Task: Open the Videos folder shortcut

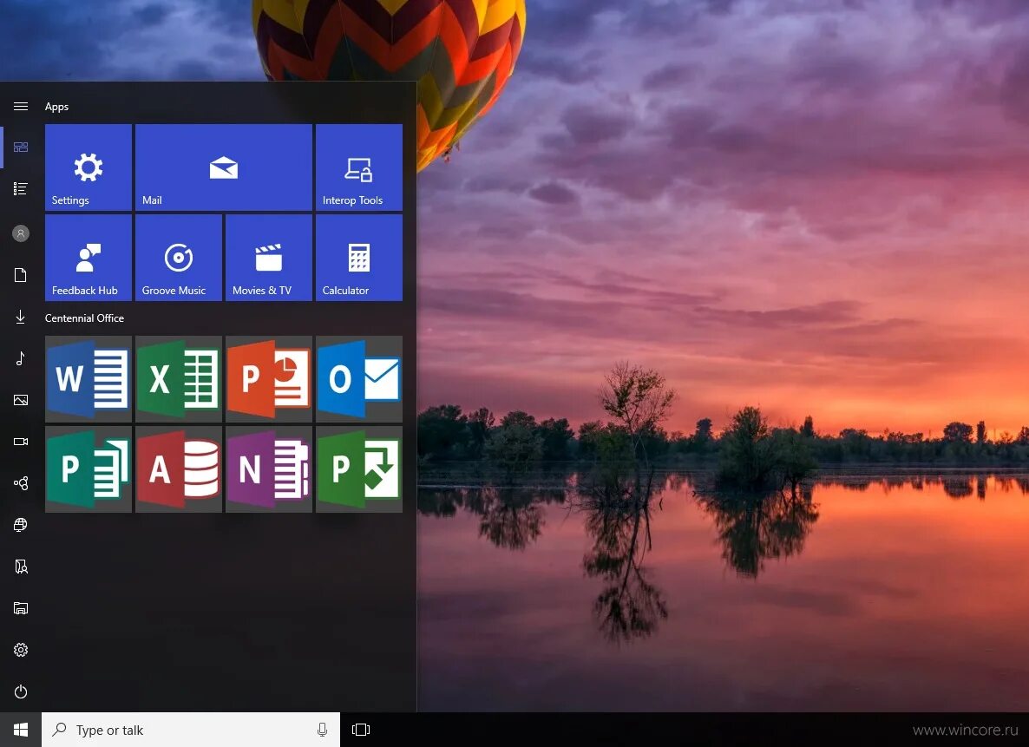Action: click(x=20, y=442)
